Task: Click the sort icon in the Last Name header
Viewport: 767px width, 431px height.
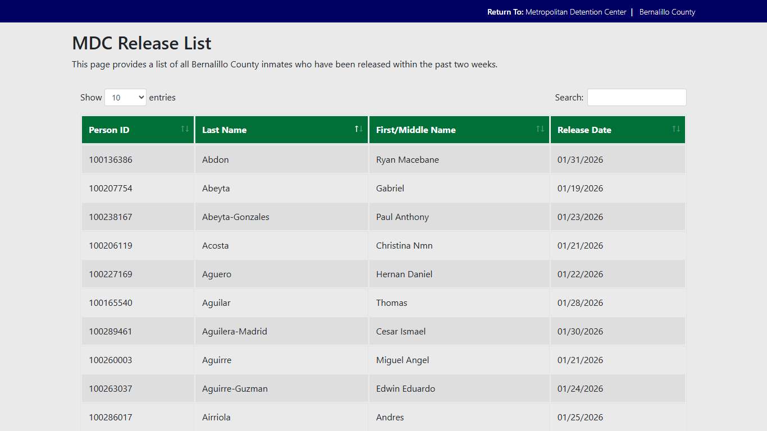Action: pyautogui.click(x=358, y=129)
